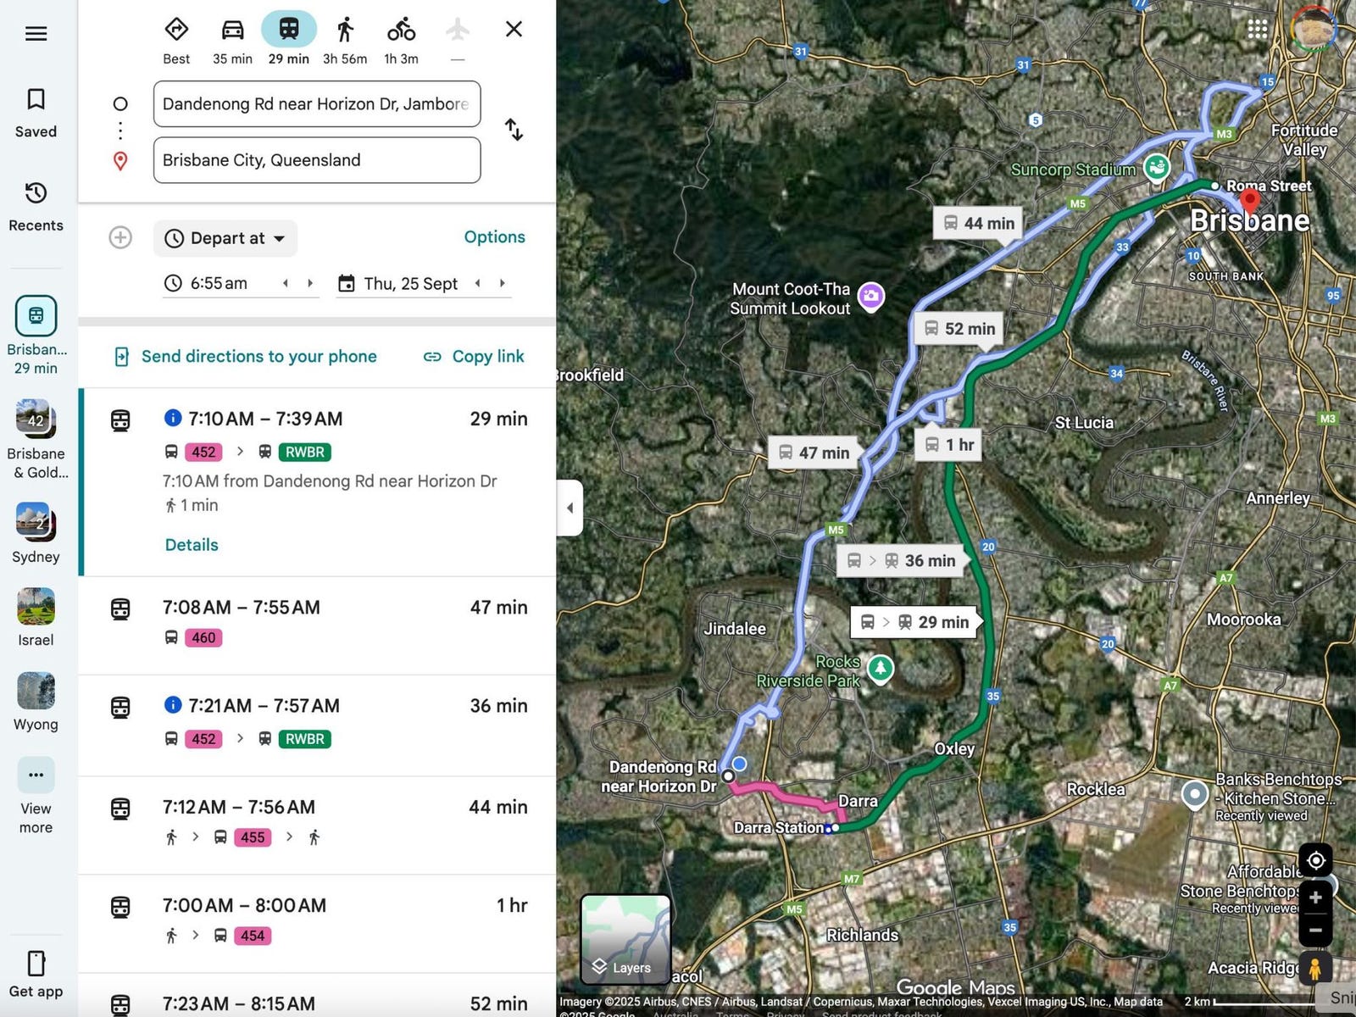Open the main hamburger menu

click(x=36, y=34)
